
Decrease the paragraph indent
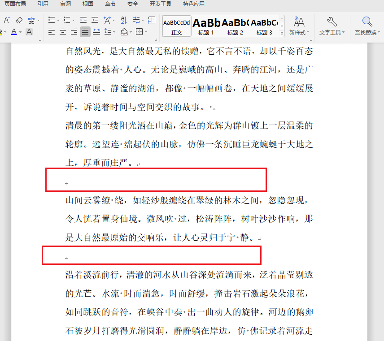coord(83,20)
